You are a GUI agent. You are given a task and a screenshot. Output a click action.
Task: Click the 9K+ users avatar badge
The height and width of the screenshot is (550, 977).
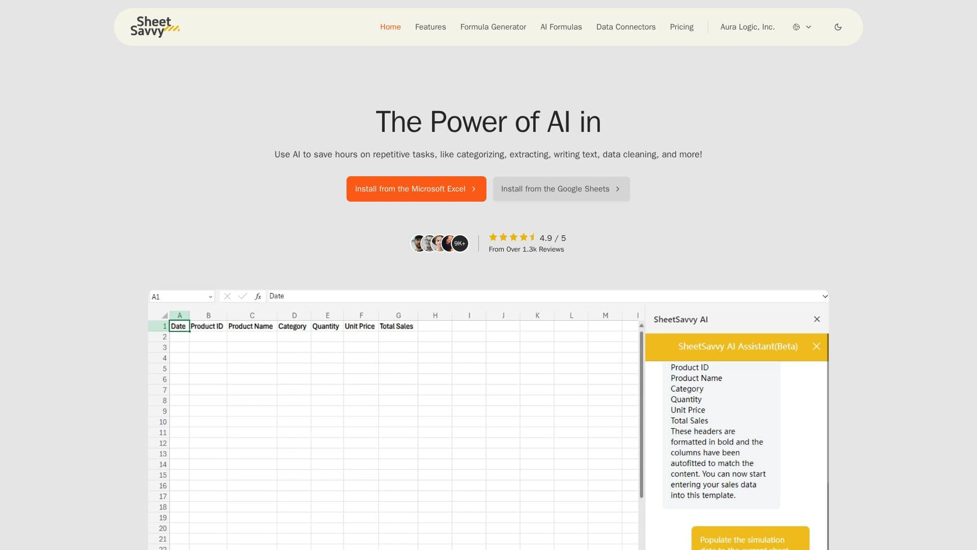[x=460, y=243]
